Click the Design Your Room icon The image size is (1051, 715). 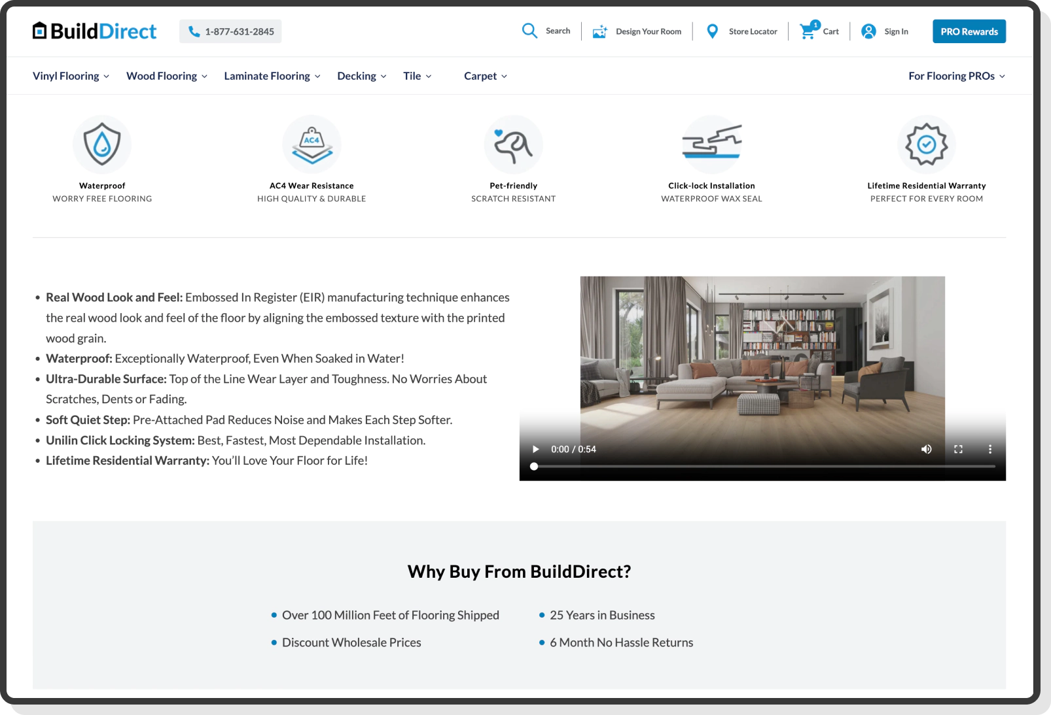[x=599, y=31]
